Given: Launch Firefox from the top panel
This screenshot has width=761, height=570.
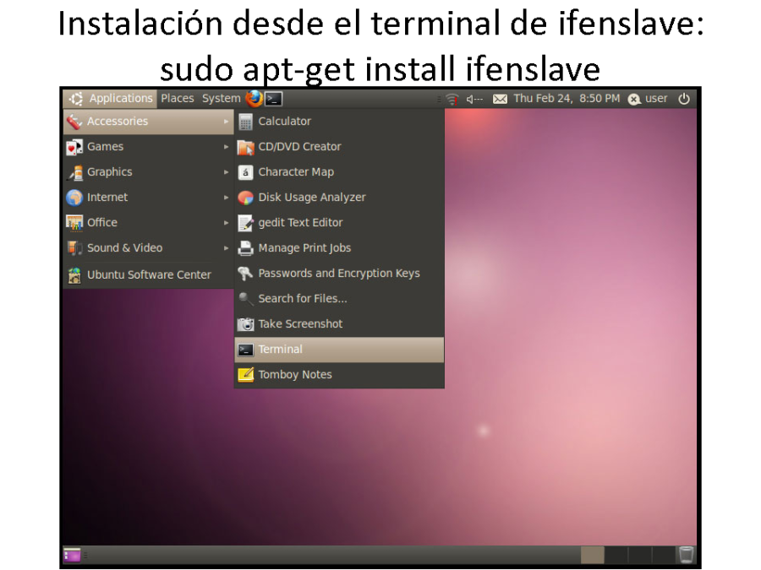Looking at the screenshot, I should 252,98.
